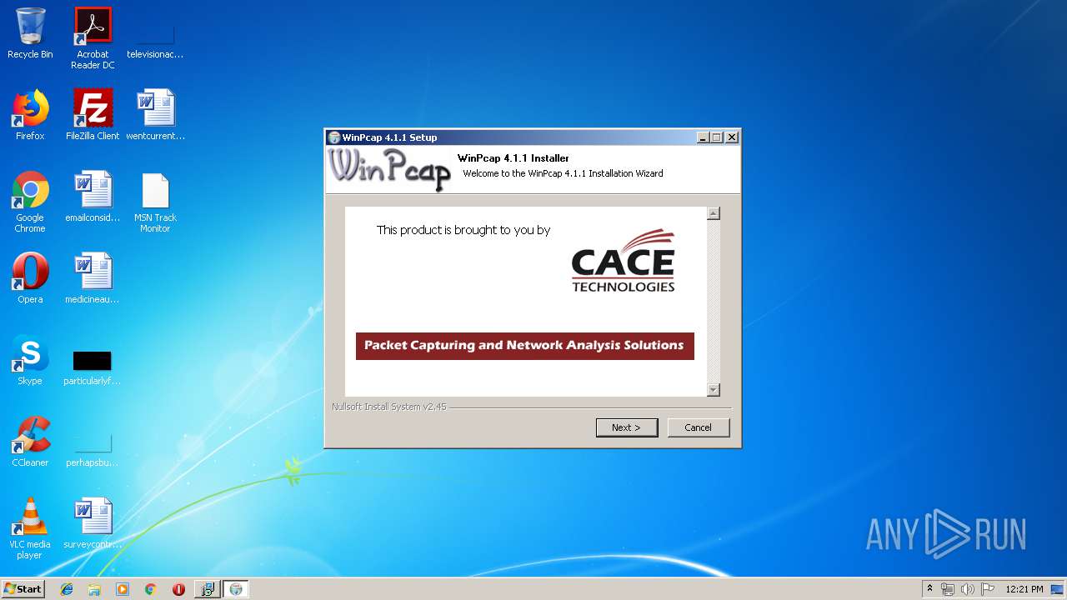Open the Start menu
Screen dimensions: 1067x600
(23, 589)
